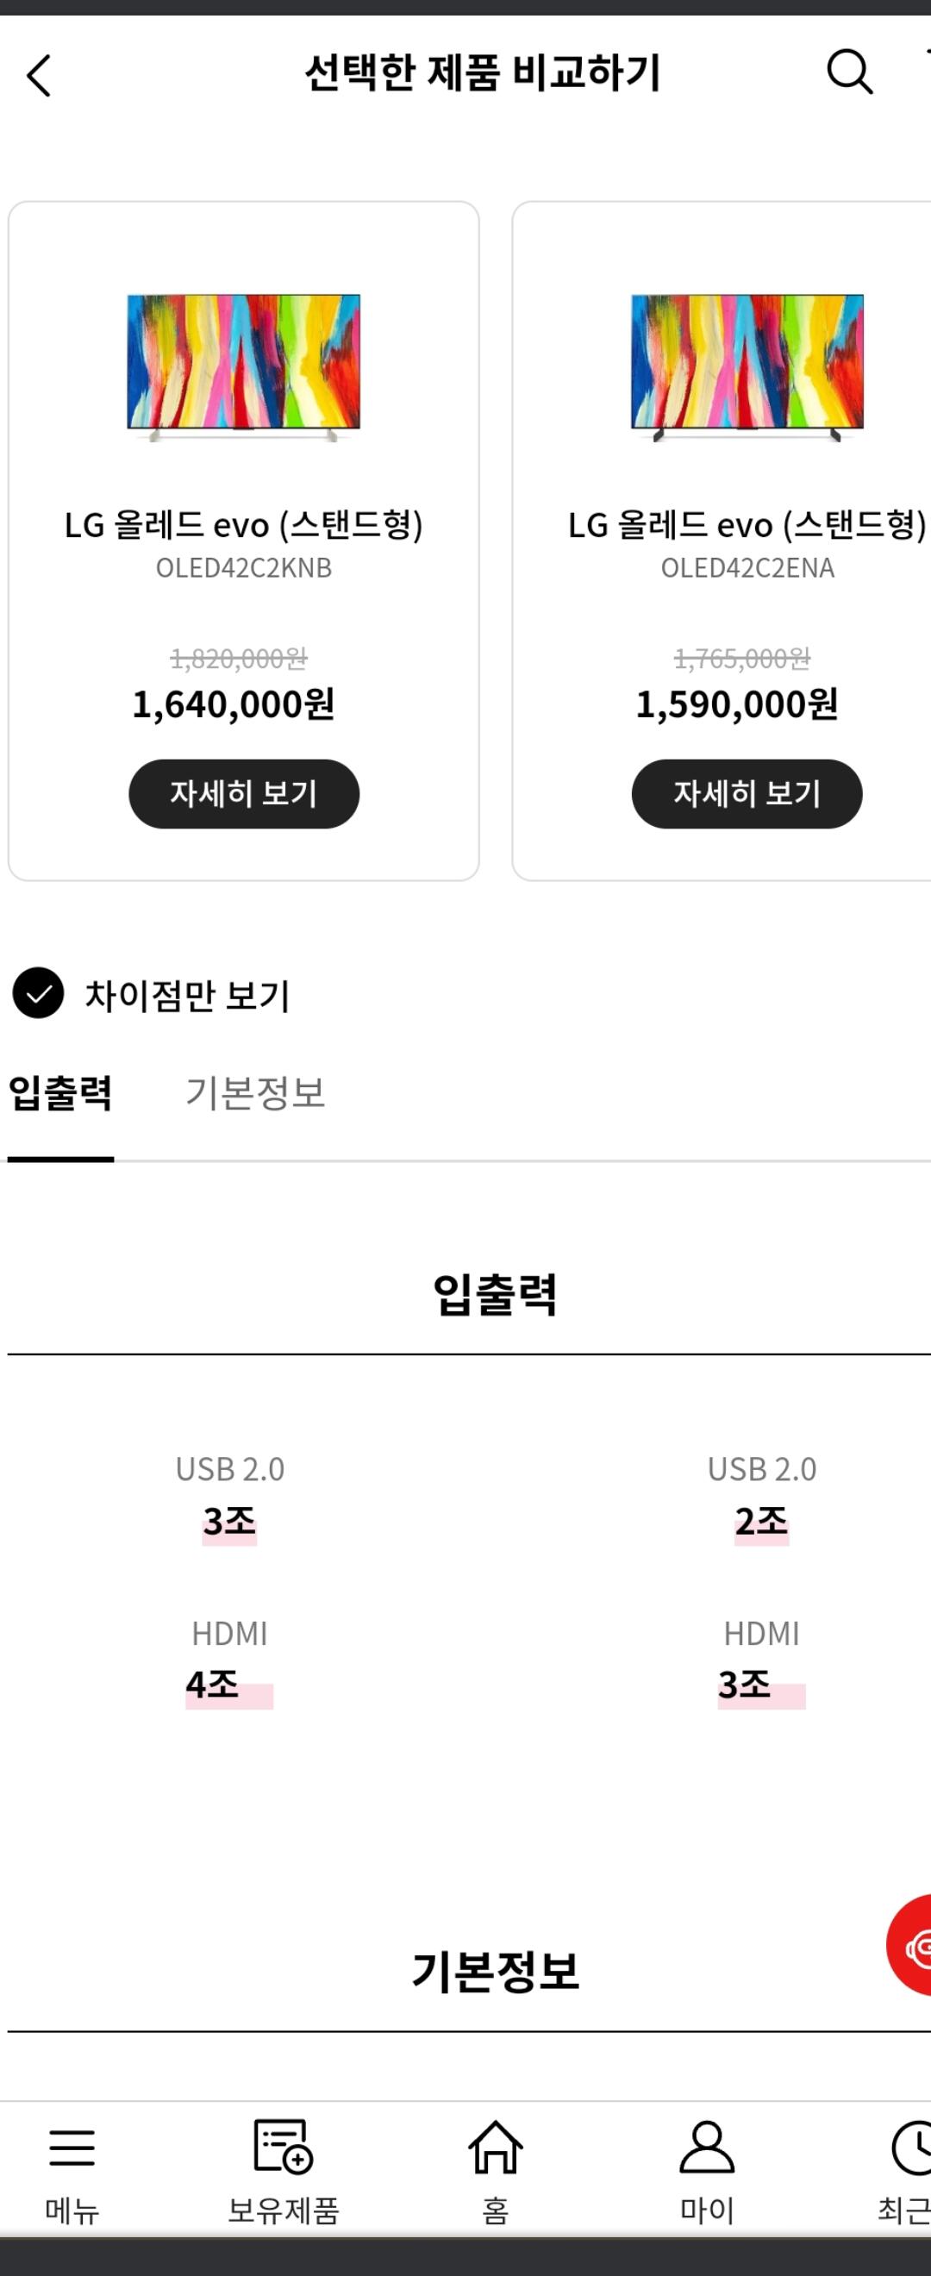The image size is (931, 2276).
Task: Uncheck 차이점만 보기 checkbox
Action: click(x=38, y=993)
